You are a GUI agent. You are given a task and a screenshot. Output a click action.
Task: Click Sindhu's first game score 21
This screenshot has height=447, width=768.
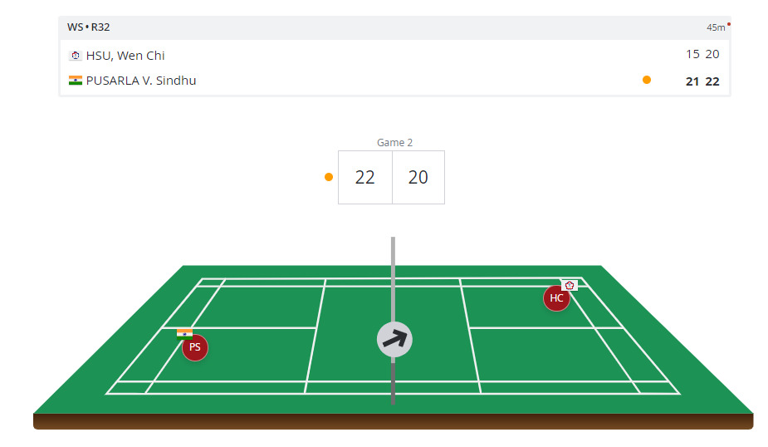point(692,81)
